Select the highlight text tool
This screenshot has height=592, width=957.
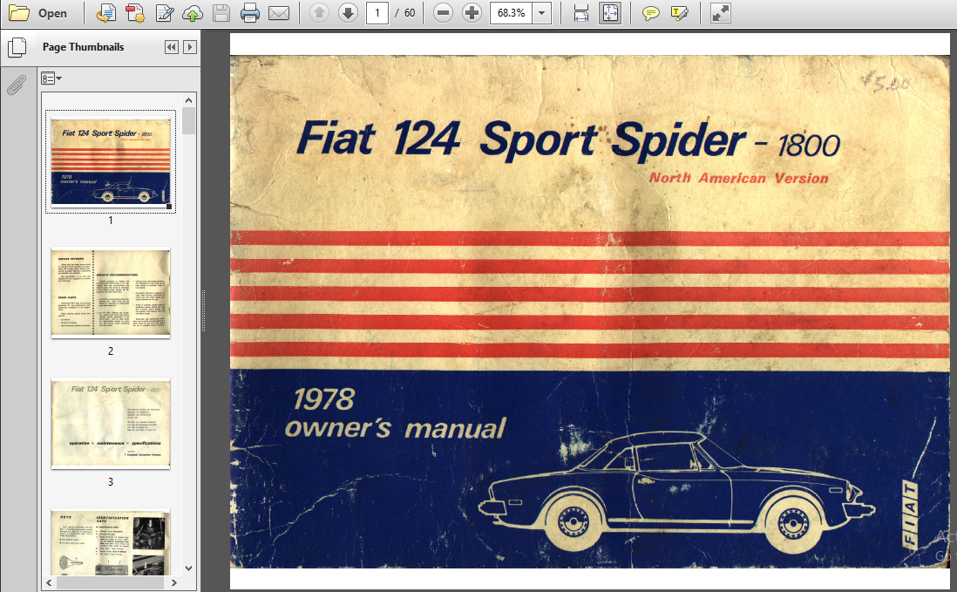click(x=679, y=13)
